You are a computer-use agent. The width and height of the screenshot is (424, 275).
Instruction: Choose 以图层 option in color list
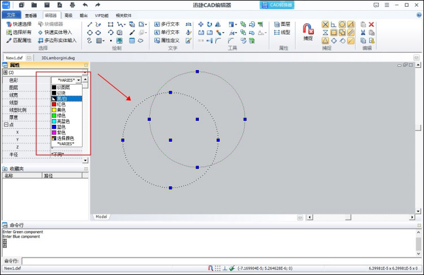pyautogui.click(x=67, y=88)
